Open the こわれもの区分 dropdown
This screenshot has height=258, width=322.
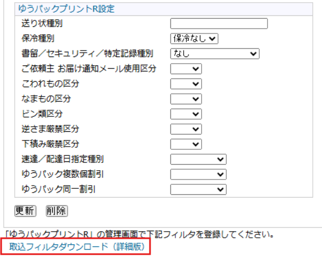(x=186, y=84)
